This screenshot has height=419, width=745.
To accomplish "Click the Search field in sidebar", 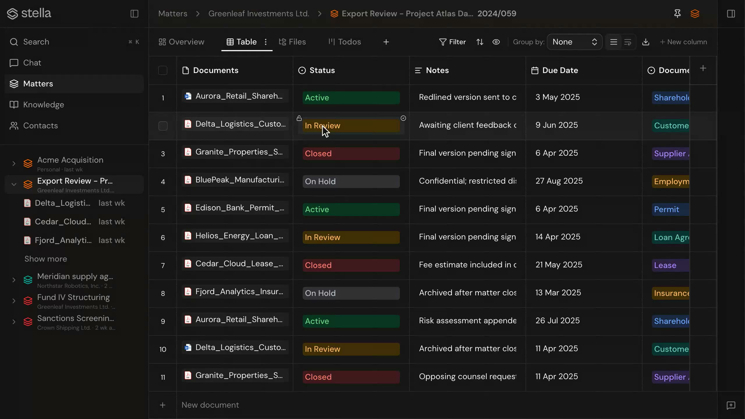I will [x=74, y=42].
